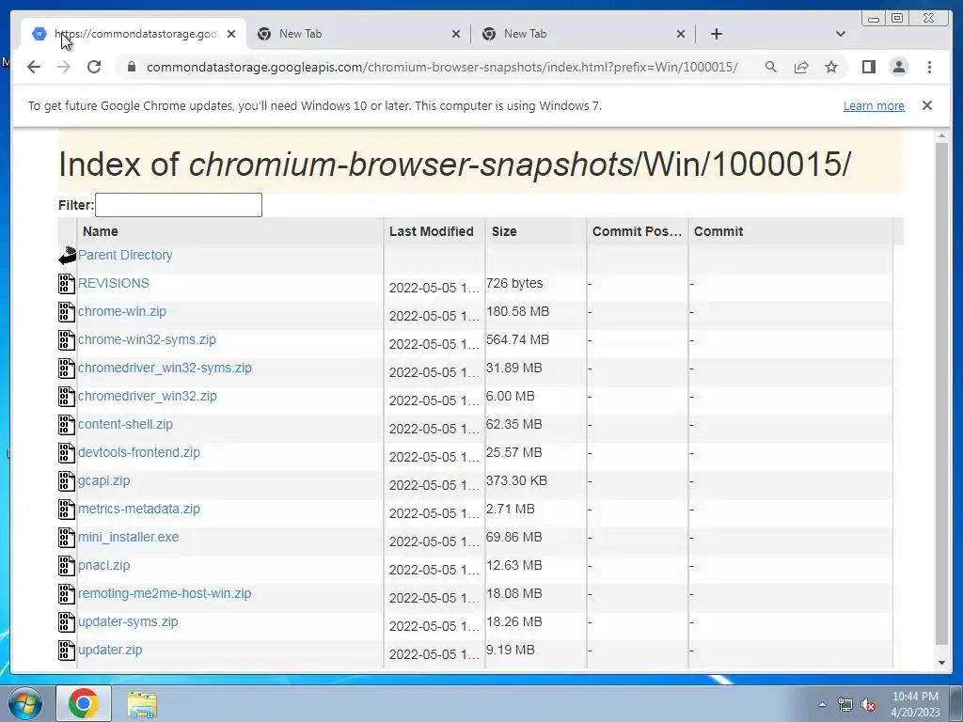Expand the tab search chevron
This screenshot has width=963, height=722.
[841, 34]
